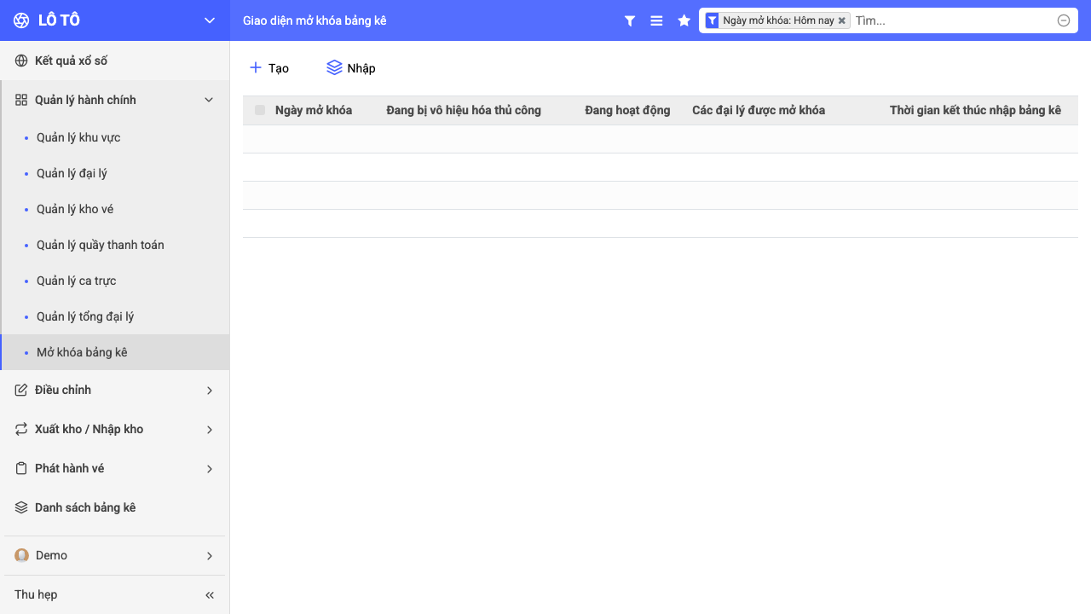The image size is (1091, 614).
Task: Select Quản lý kho vé menu item
Action: tap(115, 209)
